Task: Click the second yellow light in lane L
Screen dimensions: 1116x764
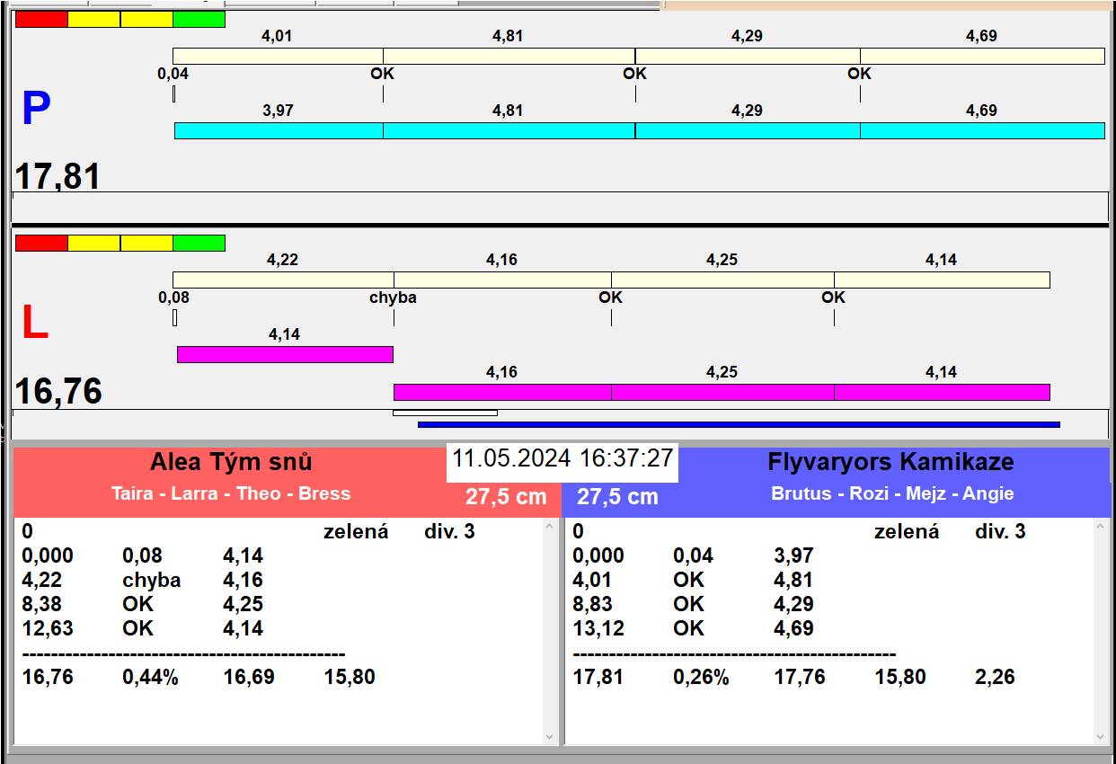Action: 146,243
